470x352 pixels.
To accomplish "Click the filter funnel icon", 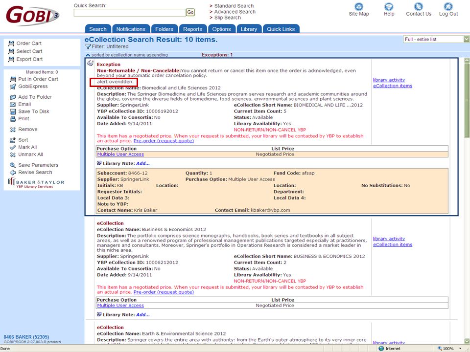I will pos(88,47).
